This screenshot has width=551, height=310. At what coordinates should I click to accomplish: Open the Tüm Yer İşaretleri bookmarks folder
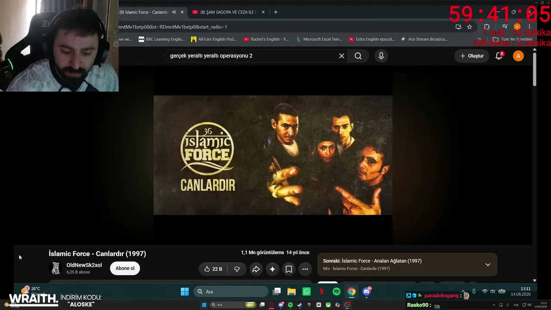(x=512, y=39)
